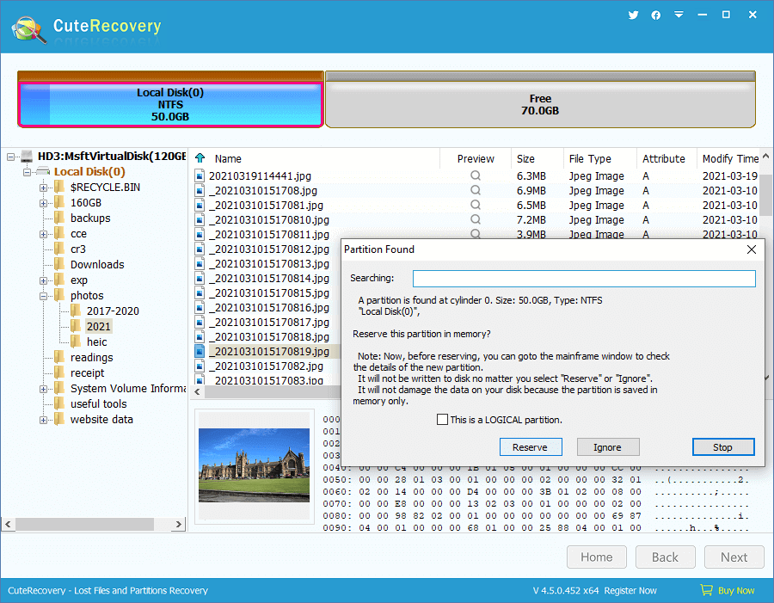Click the Home button
Screen dimensions: 774x603
click(596, 557)
